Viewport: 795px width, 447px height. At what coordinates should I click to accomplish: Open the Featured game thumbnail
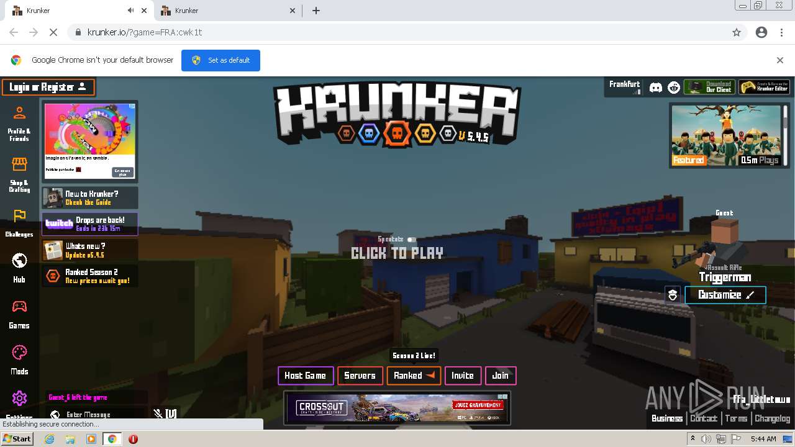tap(726, 135)
